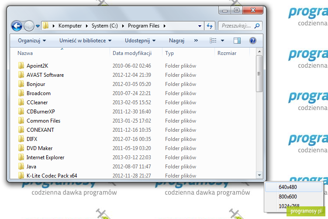Expand the arrow after Komputer breadcrumb
This screenshot has width=328, height=219.
(87, 26)
